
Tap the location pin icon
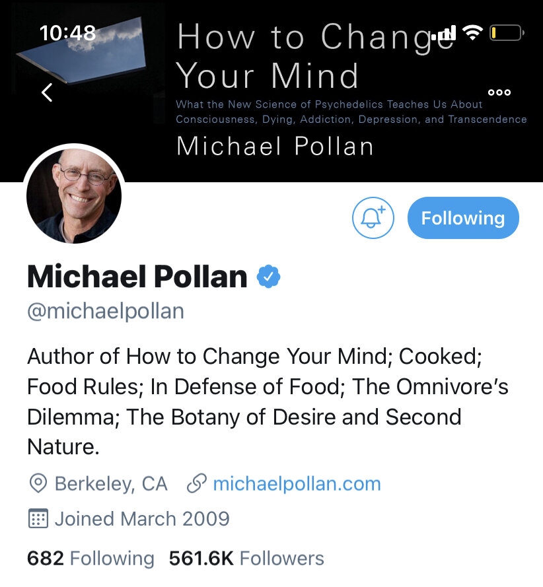[38, 484]
